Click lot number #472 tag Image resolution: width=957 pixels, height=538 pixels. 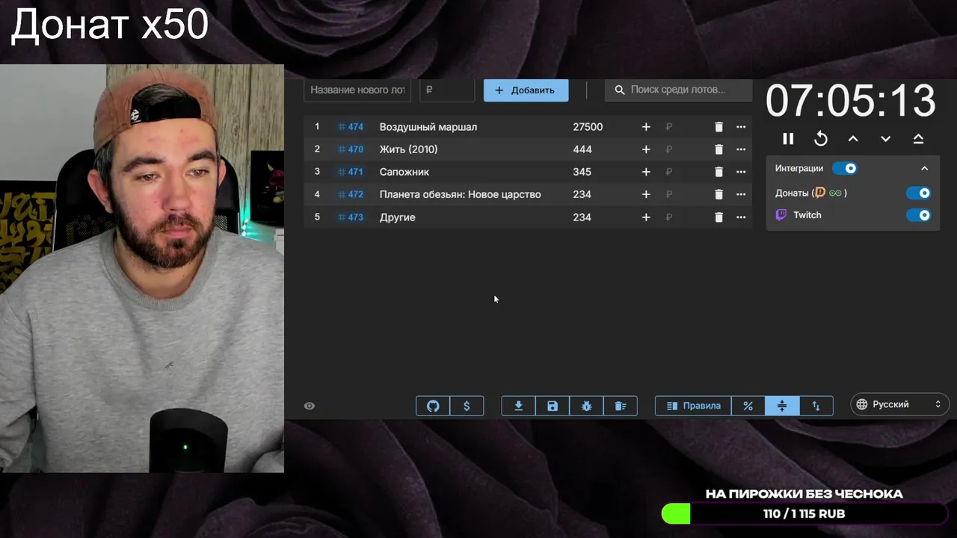[351, 194]
